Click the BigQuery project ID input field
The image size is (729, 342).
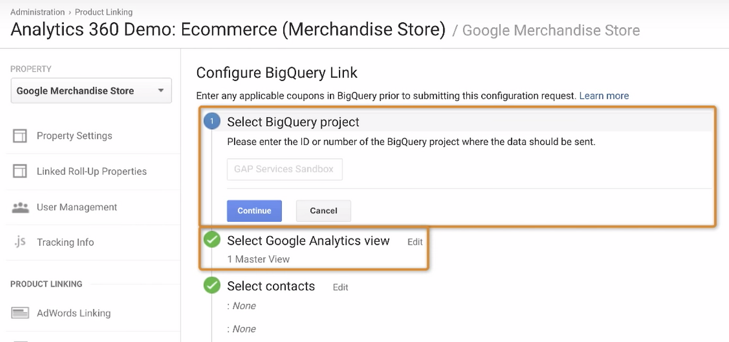click(x=285, y=170)
